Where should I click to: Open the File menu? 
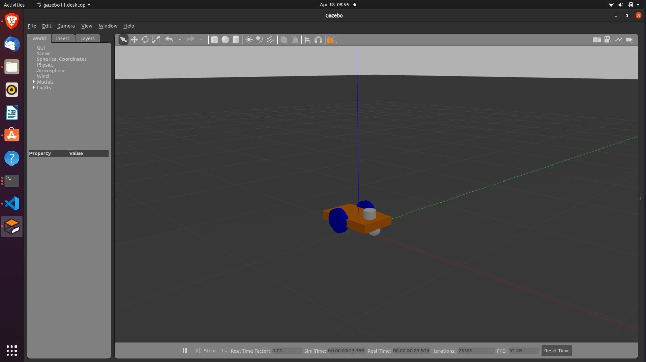pos(32,26)
